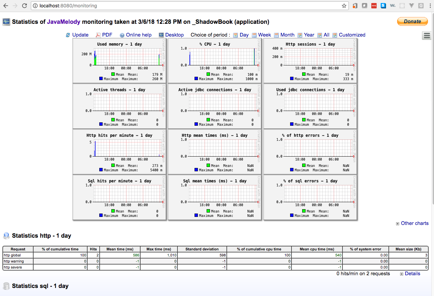The image size is (434, 296).
Task: Open the Chrome three-dot menu
Action: click(x=430, y=6)
